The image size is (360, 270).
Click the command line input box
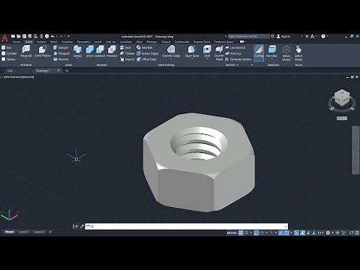(x=186, y=226)
